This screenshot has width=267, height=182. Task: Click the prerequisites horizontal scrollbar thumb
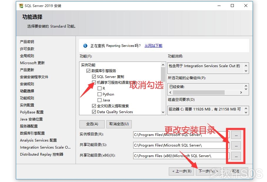(198, 92)
